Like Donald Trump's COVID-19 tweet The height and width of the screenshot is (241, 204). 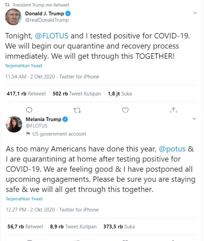(x=125, y=110)
